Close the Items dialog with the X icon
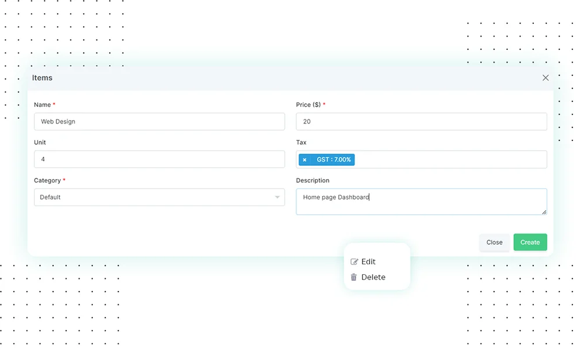The image size is (581, 356). (545, 78)
